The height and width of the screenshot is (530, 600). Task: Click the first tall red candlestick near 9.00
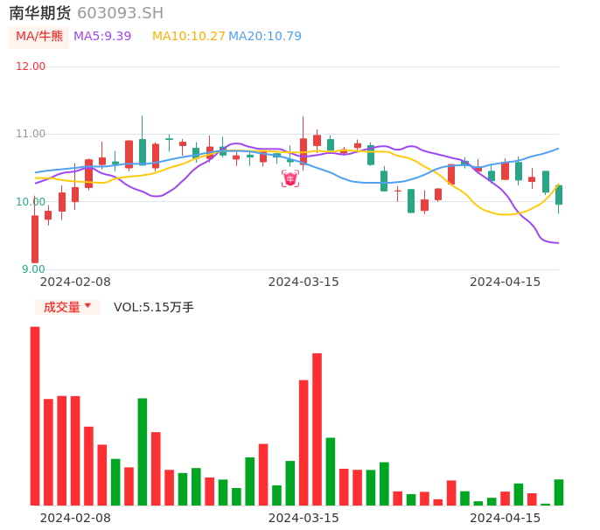pyautogui.click(x=35, y=239)
